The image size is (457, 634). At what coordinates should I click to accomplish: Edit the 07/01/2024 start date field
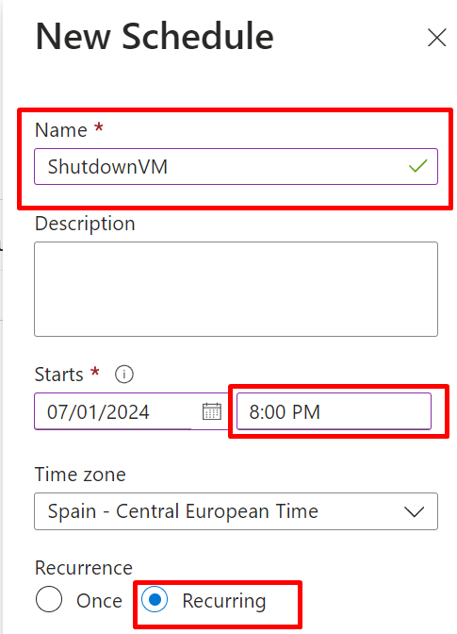(131, 411)
